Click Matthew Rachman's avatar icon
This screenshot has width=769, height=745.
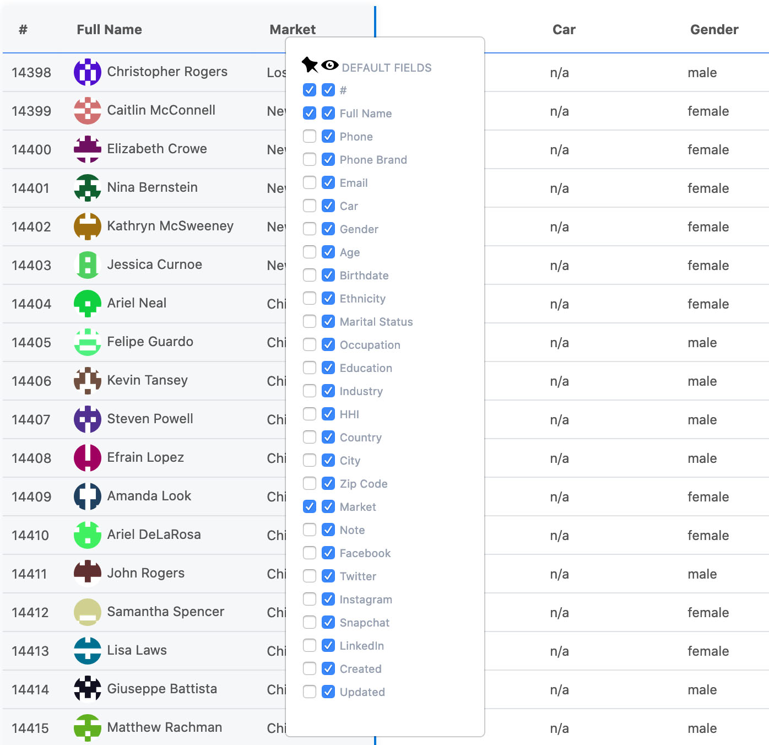pos(88,728)
